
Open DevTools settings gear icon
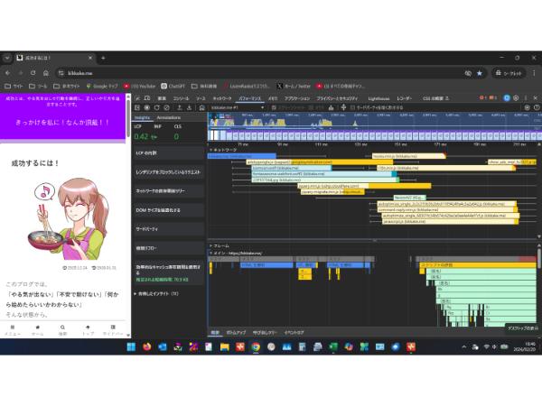click(x=518, y=97)
